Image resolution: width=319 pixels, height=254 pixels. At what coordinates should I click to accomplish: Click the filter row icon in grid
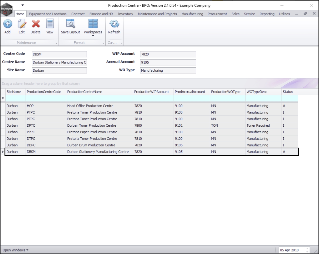[x=3, y=98]
